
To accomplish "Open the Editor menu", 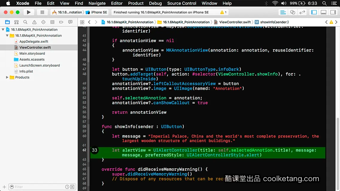I will [117, 3].
